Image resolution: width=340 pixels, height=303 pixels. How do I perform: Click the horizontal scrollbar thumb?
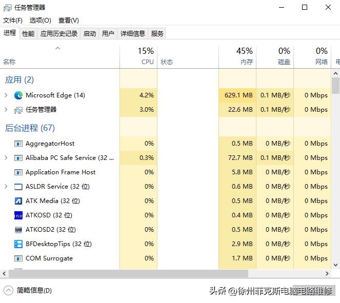(x=128, y=274)
